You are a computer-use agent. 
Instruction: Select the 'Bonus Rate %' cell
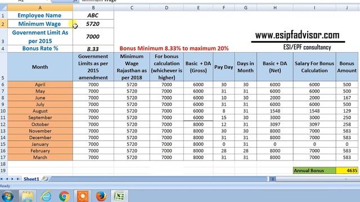point(40,49)
